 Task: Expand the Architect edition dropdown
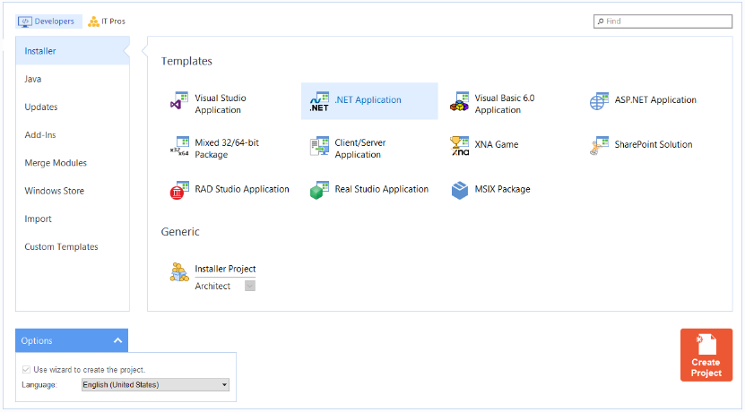(x=250, y=286)
